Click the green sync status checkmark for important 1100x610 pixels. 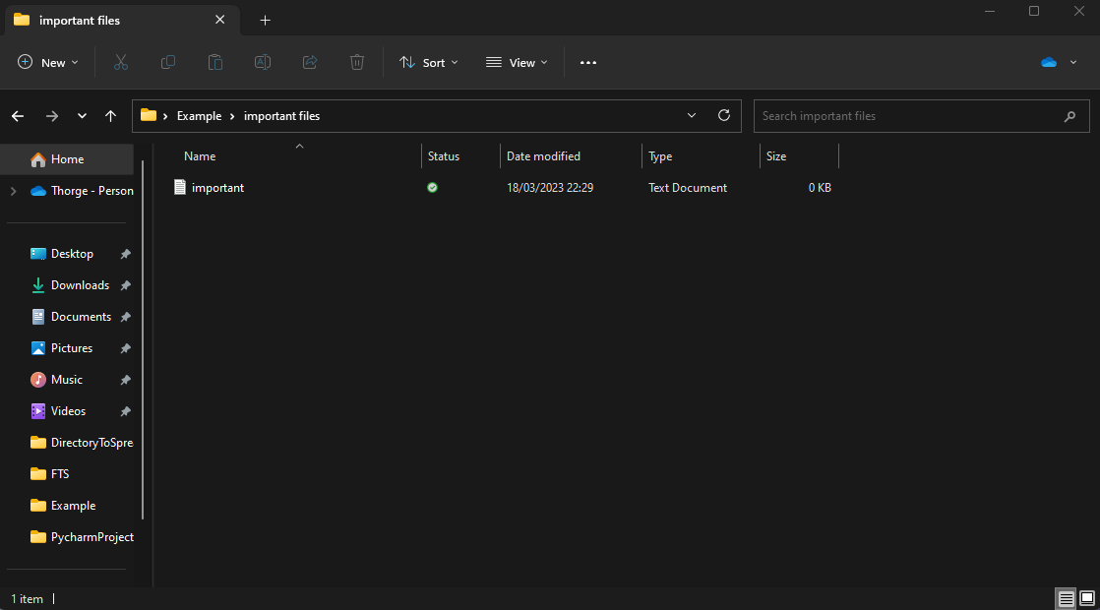[x=432, y=187]
